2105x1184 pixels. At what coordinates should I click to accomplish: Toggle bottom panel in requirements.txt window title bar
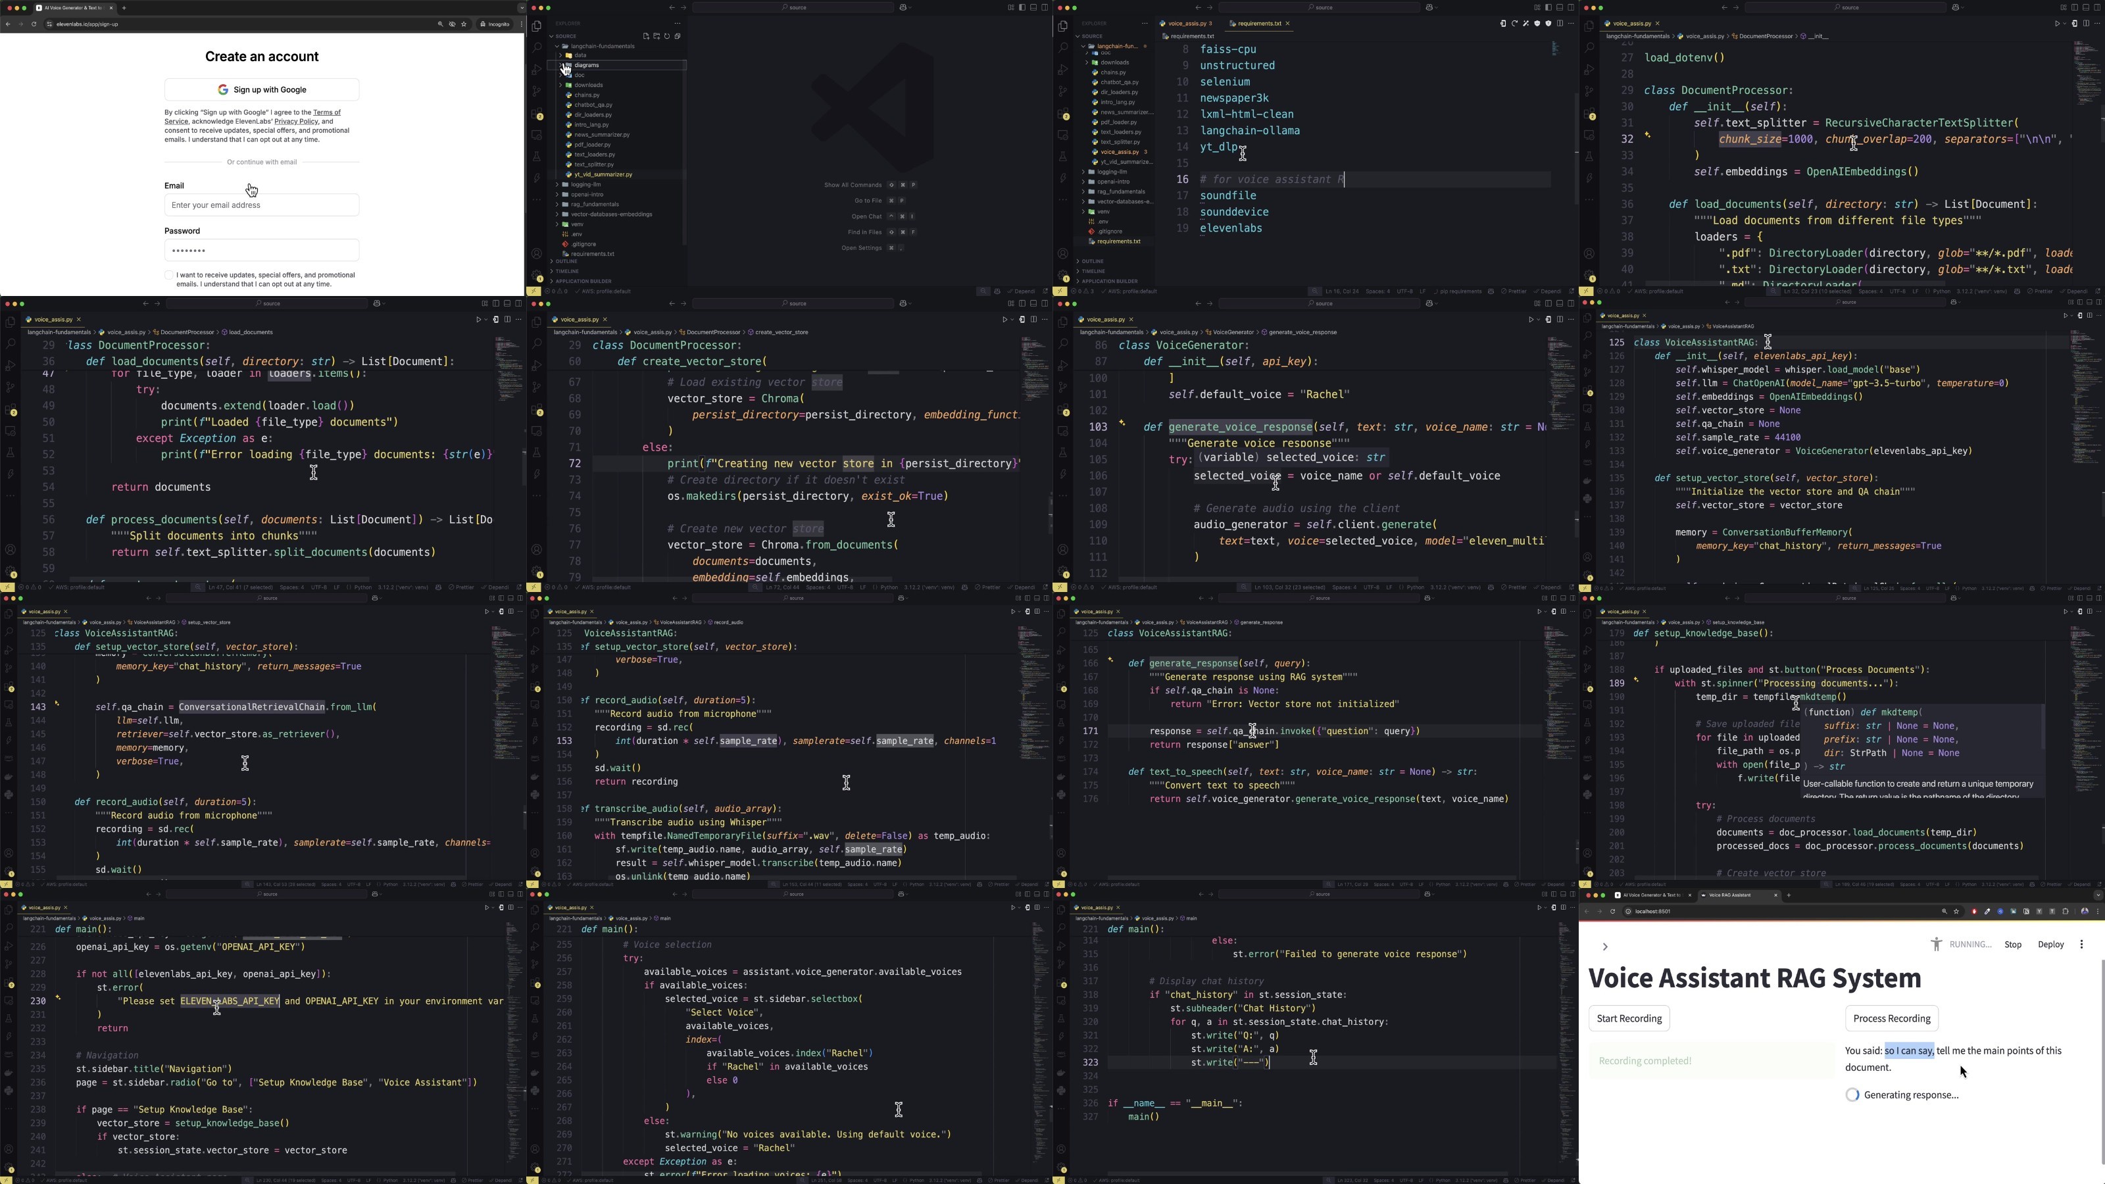pos(1560,7)
